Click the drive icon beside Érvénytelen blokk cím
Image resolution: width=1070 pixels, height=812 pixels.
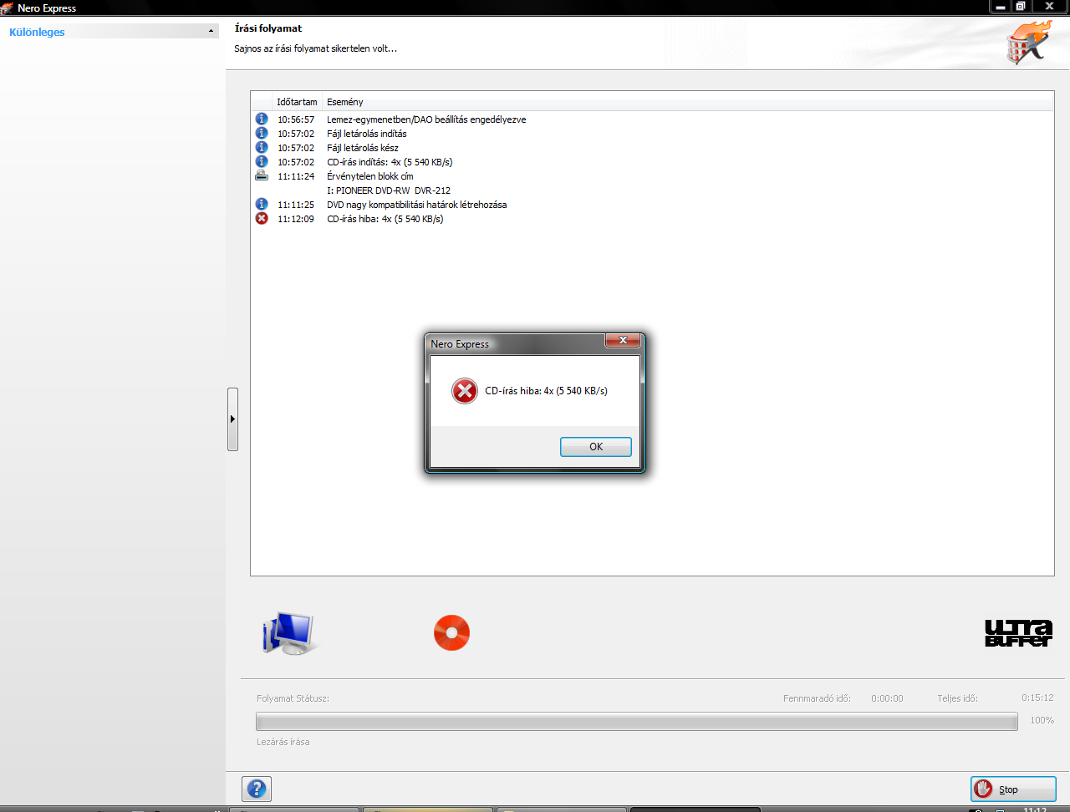click(x=262, y=176)
